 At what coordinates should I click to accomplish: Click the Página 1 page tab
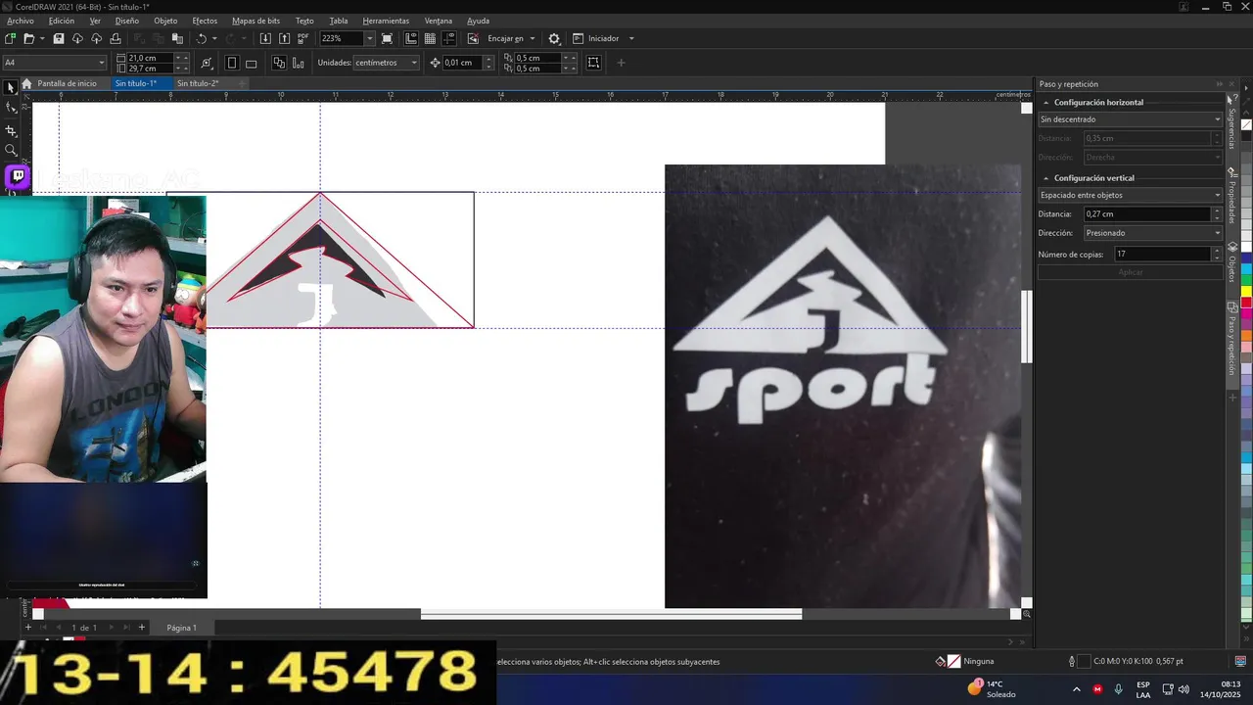click(x=181, y=628)
